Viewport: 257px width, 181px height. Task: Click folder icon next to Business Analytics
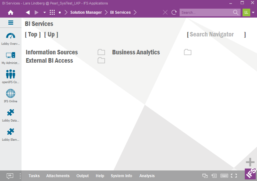[188, 52]
